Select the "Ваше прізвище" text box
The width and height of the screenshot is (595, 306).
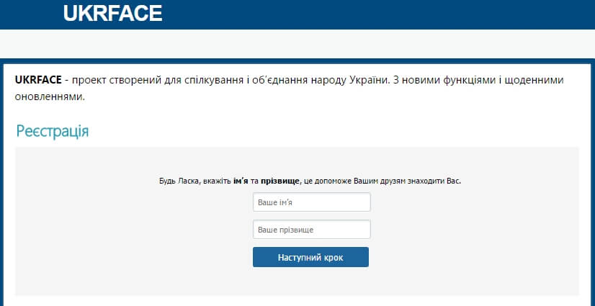coord(311,230)
